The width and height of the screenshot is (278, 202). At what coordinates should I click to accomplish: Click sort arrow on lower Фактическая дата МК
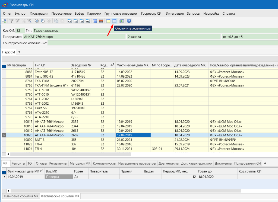(41, 171)
